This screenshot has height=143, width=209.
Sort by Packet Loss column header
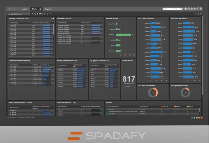[86, 23]
